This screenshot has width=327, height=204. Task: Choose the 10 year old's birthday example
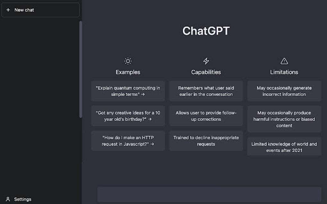tap(128, 116)
